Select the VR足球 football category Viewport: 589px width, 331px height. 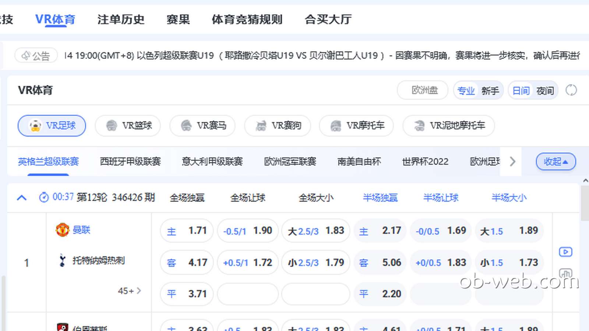(x=52, y=126)
